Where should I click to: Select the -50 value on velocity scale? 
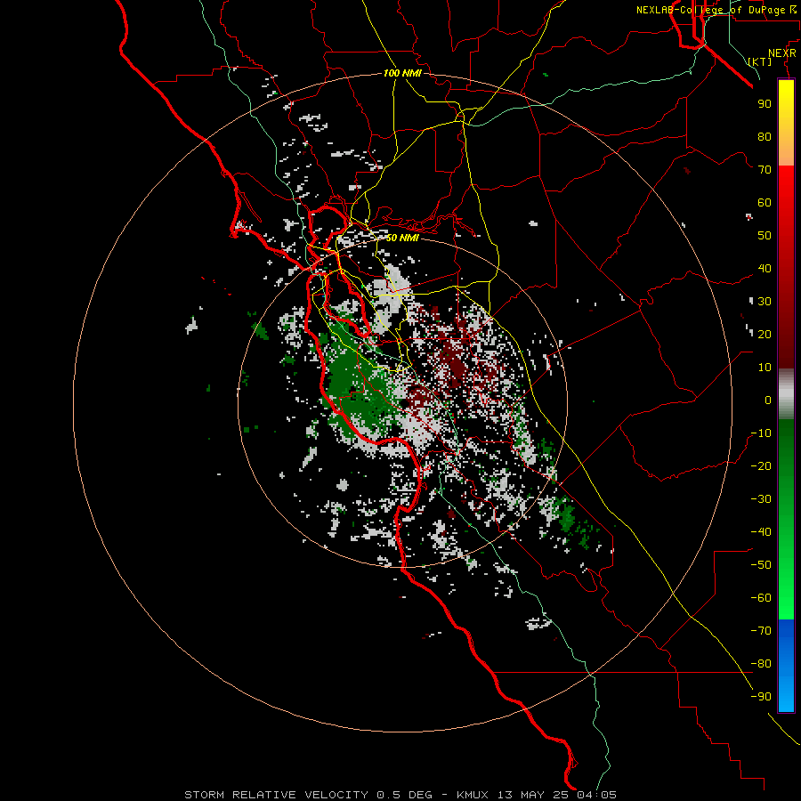tap(761, 564)
